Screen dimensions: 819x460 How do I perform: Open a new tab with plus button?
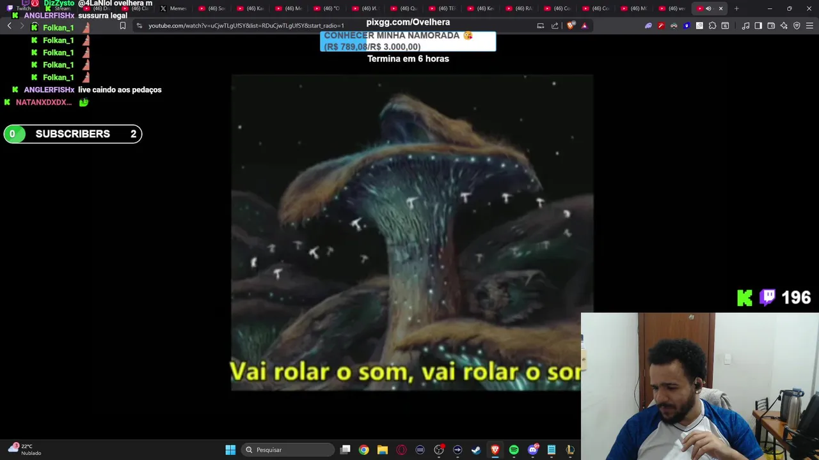pyautogui.click(x=736, y=8)
